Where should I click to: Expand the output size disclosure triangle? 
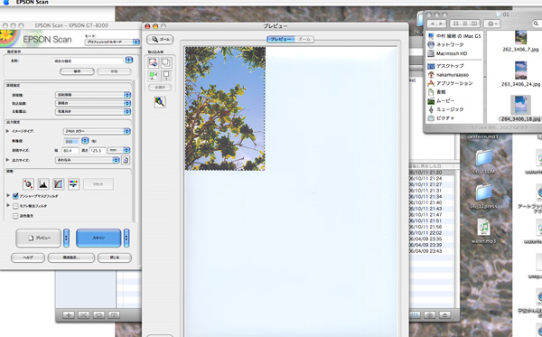7,160
